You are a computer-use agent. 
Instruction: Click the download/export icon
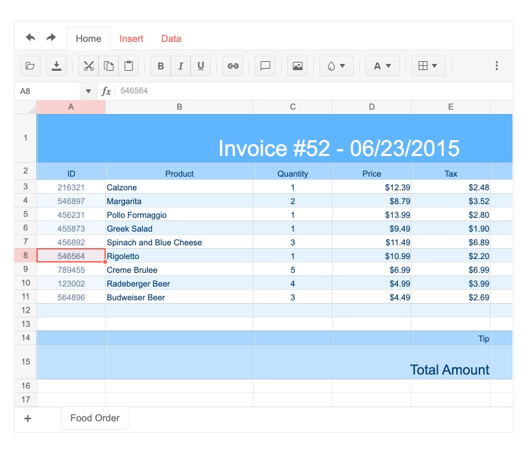(x=56, y=66)
